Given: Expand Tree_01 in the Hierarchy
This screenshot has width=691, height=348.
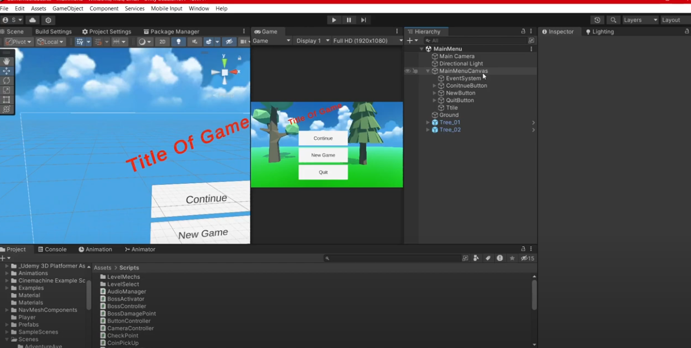Looking at the screenshot, I should (428, 123).
